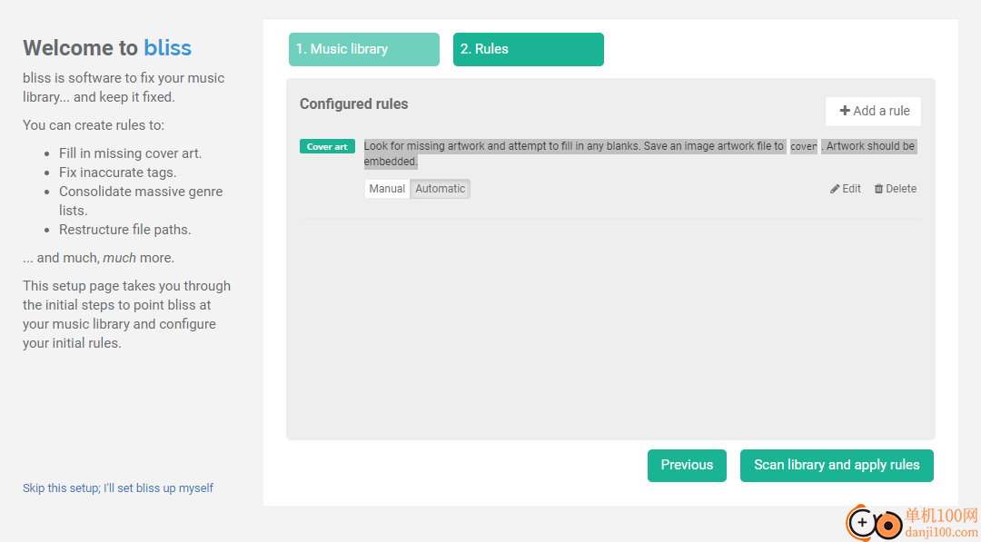Click the Edit text for the Cover art rule
This screenshot has height=542, width=981.
(x=851, y=189)
